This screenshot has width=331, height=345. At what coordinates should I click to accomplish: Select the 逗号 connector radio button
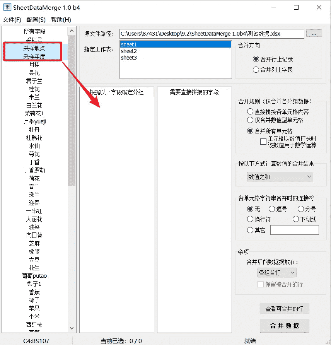tap(272, 209)
